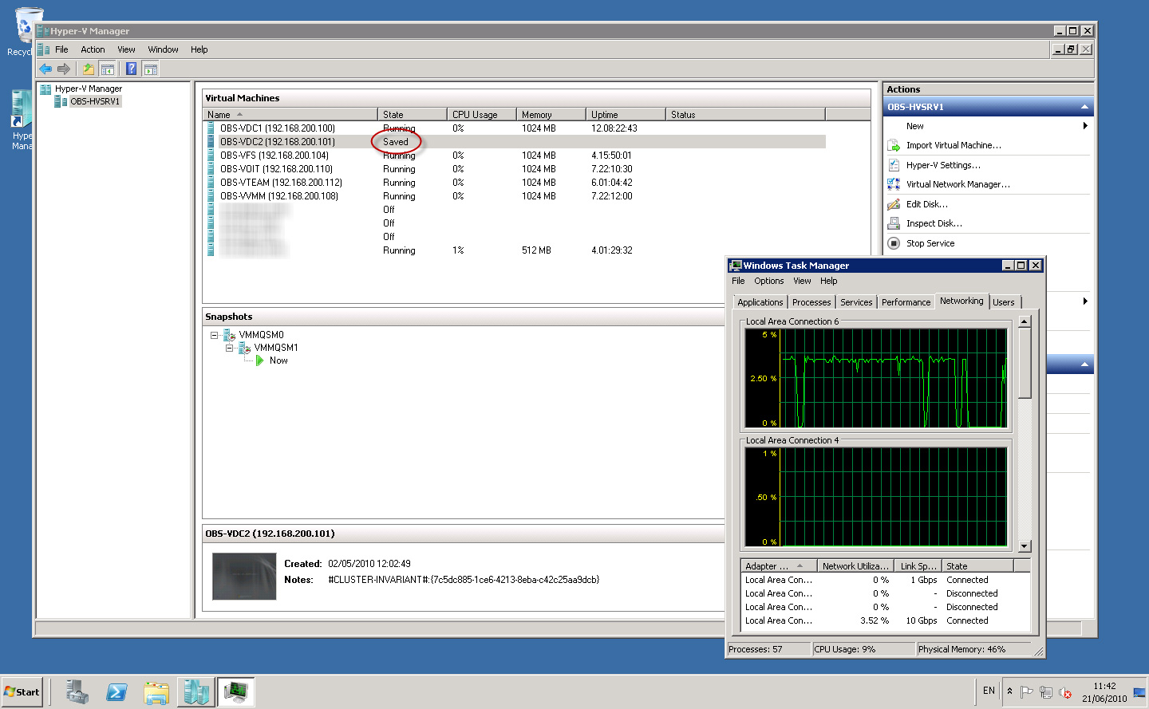This screenshot has width=1149, height=709.
Task: Switch to the Performance tab in Task Manager
Action: [x=906, y=301]
